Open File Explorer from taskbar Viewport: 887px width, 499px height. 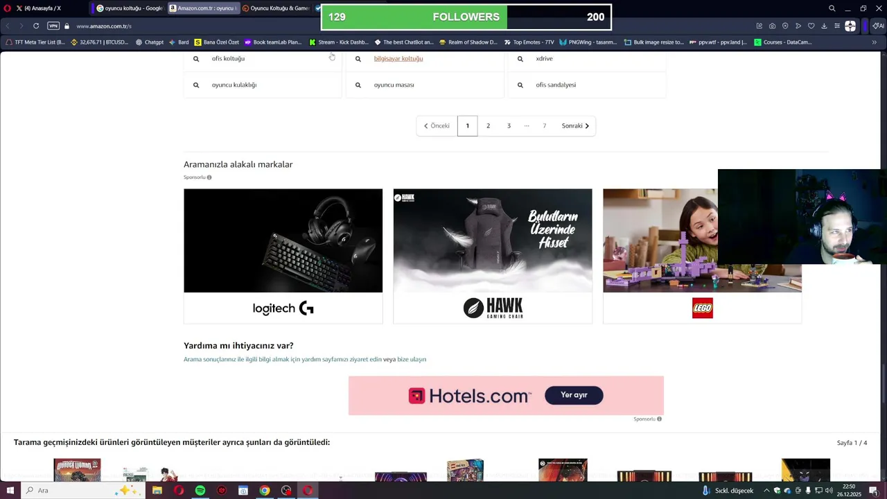[157, 491]
